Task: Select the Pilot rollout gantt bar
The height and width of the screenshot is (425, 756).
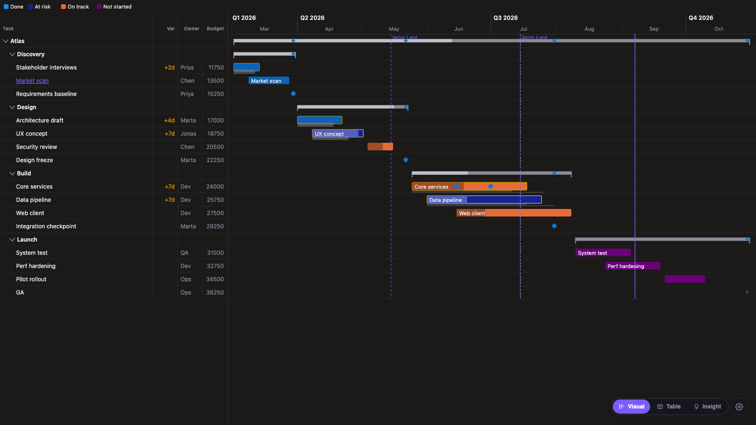Action: click(x=685, y=279)
